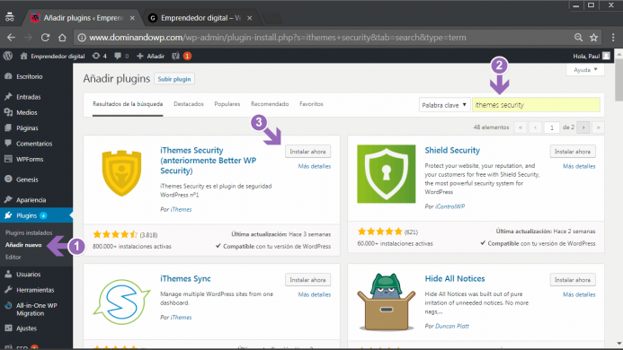Click the All-in-One WP Migration icon
Viewport: 623px width, 350px height.
tap(8, 305)
